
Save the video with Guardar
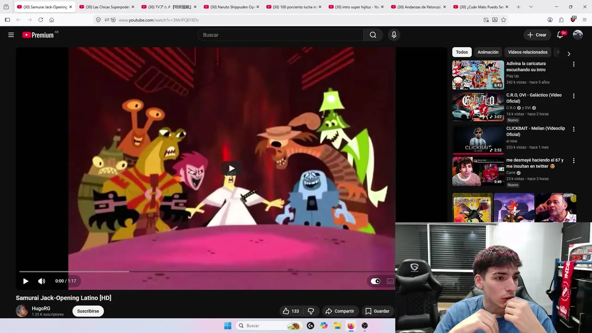pos(377,311)
